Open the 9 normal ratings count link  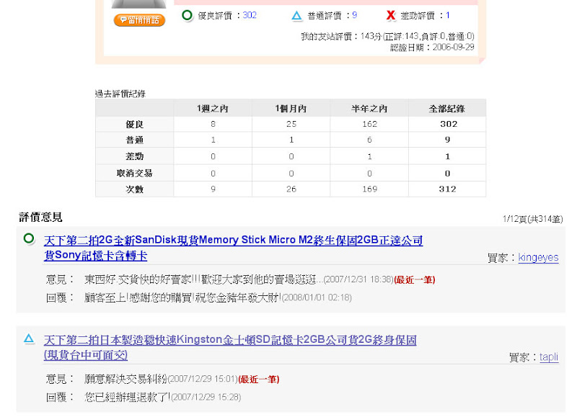point(354,15)
